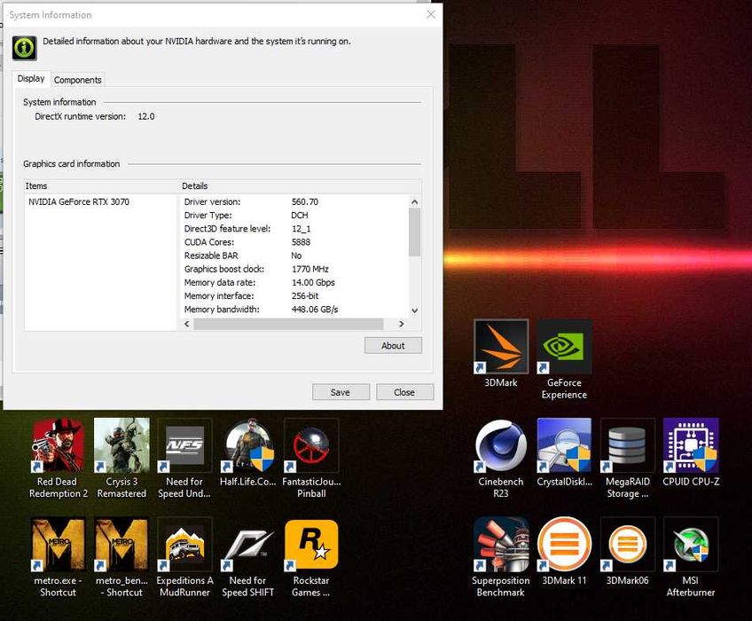The width and height of the screenshot is (752, 621).
Task: Open the 3DMark desktop shortcut
Action: click(x=501, y=354)
